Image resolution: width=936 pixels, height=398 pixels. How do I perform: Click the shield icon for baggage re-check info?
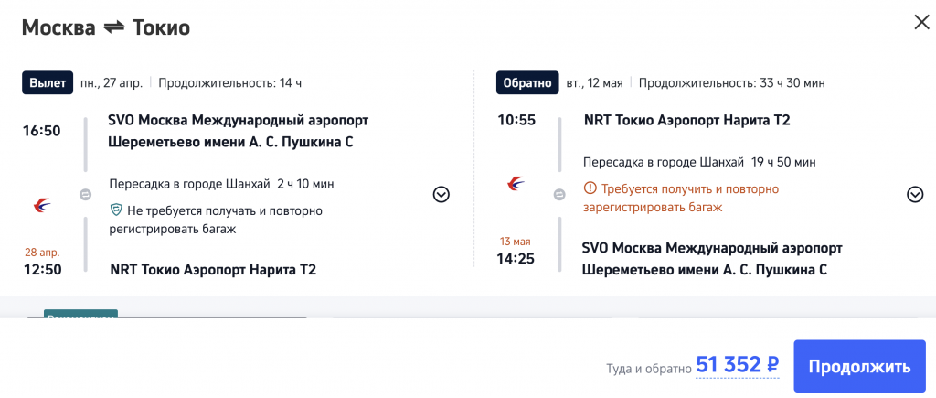tap(116, 210)
